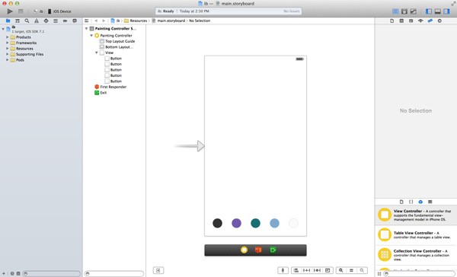This screenshot has width=457, height=277.
Task: Select the purple color button on the canvas
Action: pos(236,223)
